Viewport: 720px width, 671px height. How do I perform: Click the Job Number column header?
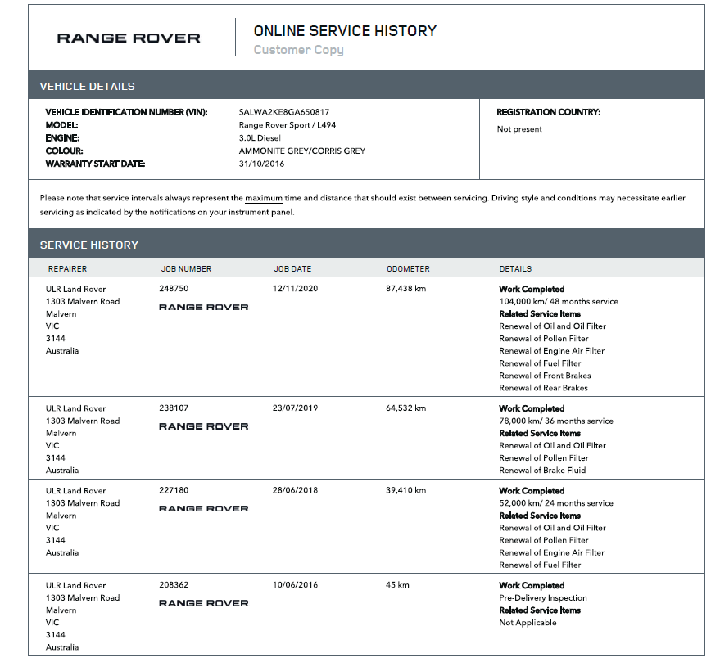coord(186,268)
